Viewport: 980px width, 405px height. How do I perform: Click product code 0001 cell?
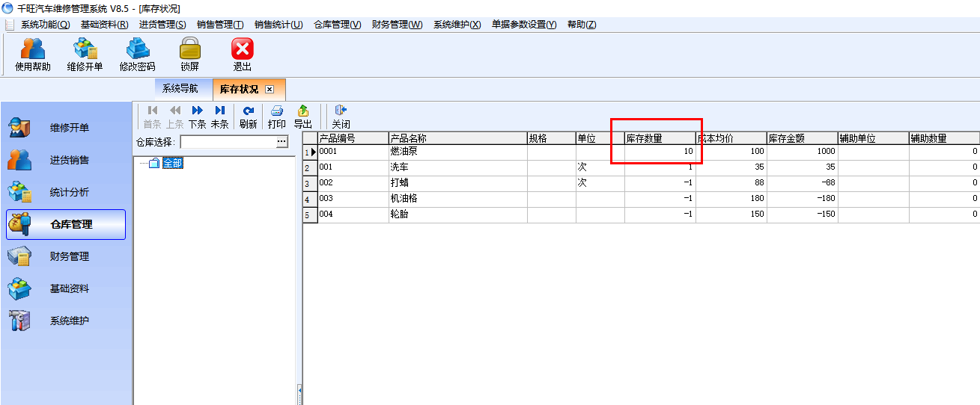tap(353, 152)
